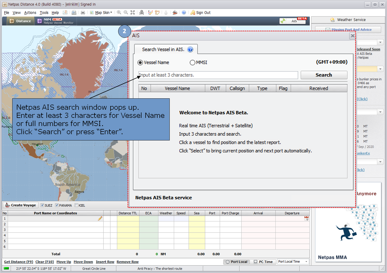Open the View menu
The width and height of the screenshot is (387, 273).
coord(17,12)
